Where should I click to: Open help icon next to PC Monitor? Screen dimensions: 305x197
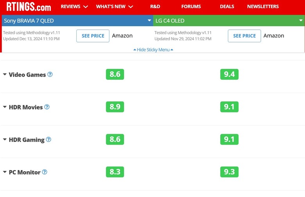coord(45,172)
